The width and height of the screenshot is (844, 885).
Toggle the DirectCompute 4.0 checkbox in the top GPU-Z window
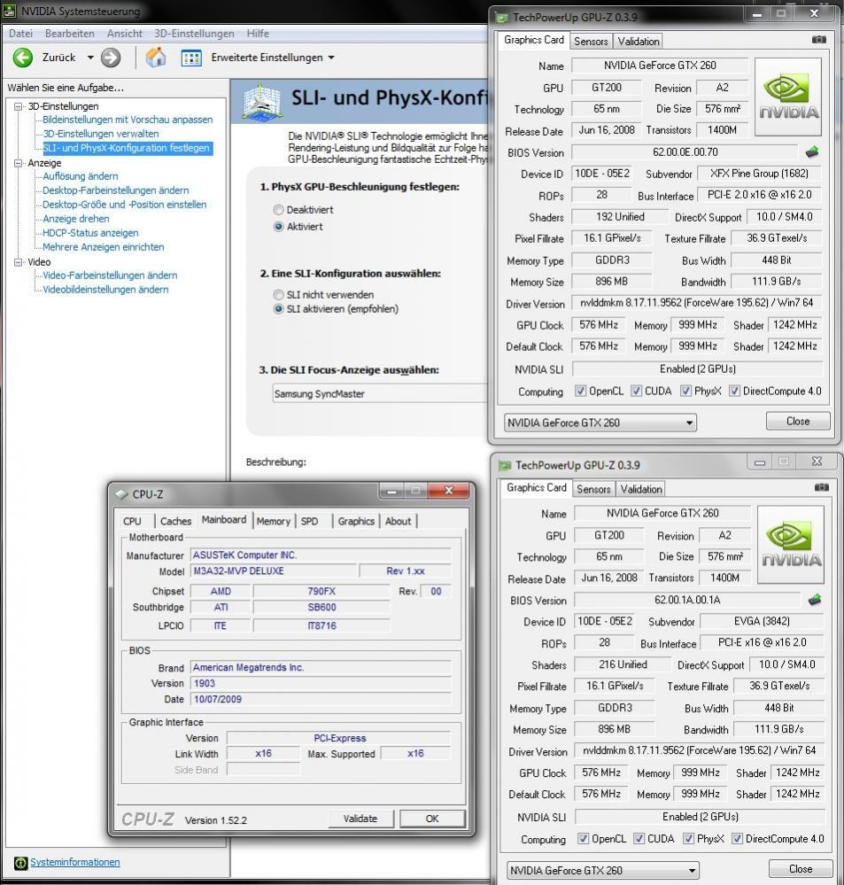(x=734, y=391)
